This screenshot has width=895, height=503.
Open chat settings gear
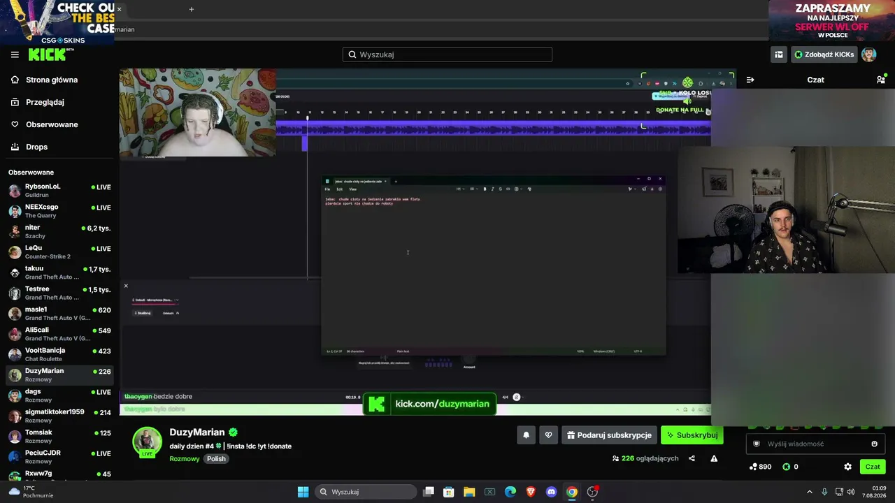pos(847,467)
